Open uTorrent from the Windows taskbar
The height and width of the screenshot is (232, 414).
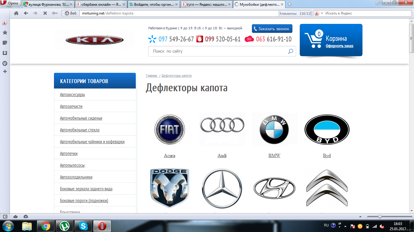point(65,226)
